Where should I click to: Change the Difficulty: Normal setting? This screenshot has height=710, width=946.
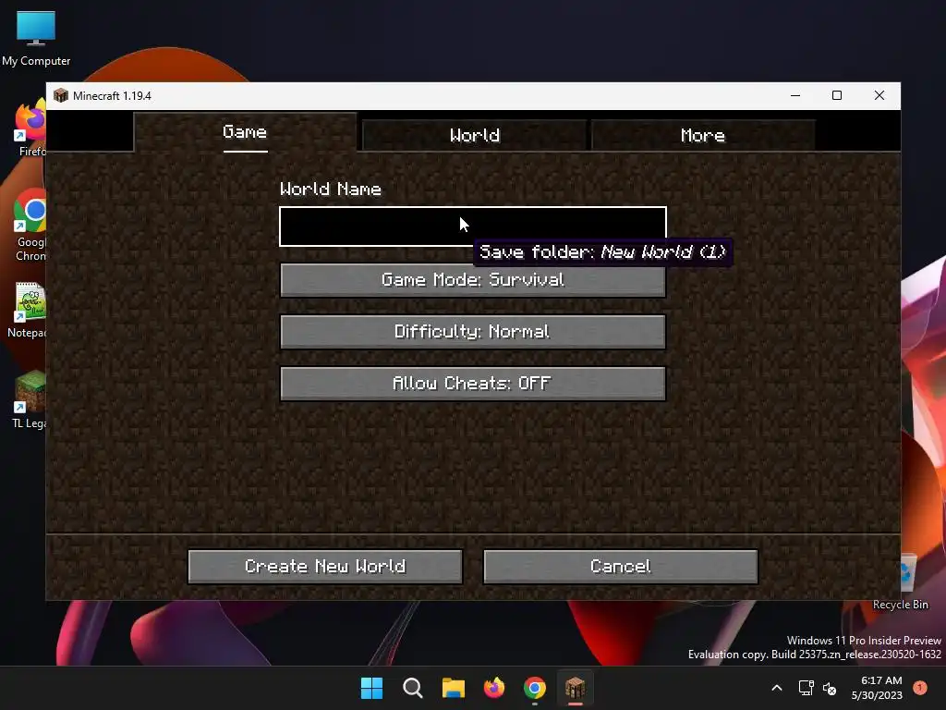[x=473, y=332]
